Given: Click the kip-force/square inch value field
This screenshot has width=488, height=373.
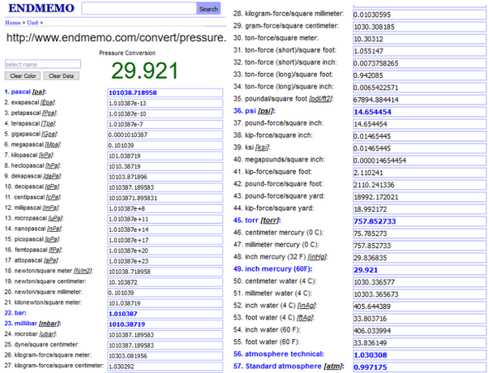Looking at the screenshot, I should (x=420, y=136).
